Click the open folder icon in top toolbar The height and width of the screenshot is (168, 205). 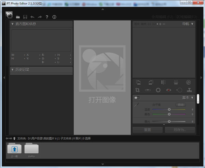pos(18,17)
